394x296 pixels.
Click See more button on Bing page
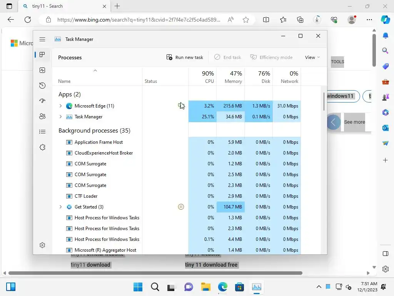354,122
